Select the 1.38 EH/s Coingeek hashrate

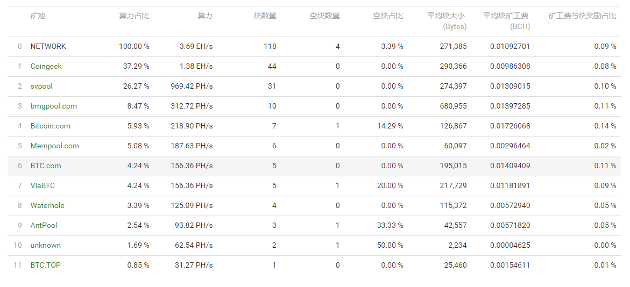point(196,66)
